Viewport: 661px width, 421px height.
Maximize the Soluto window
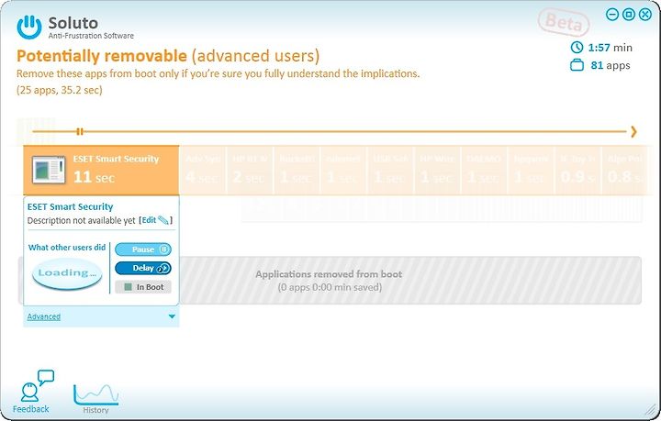(629, 15)
